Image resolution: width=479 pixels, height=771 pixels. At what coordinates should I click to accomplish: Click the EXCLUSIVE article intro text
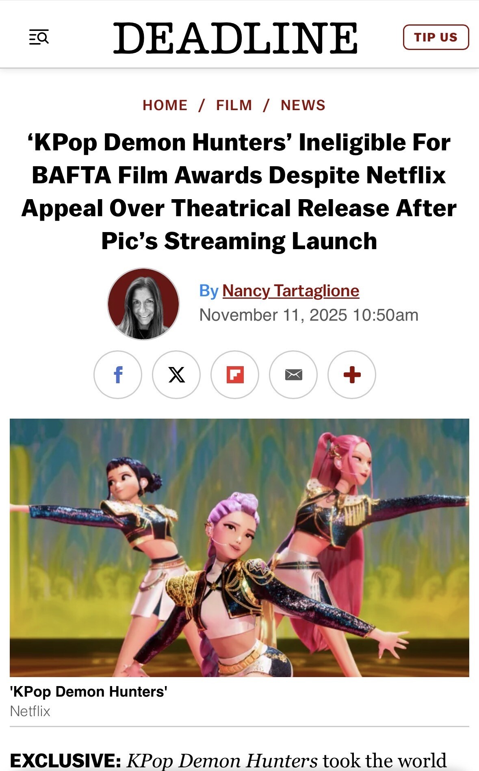228,760
